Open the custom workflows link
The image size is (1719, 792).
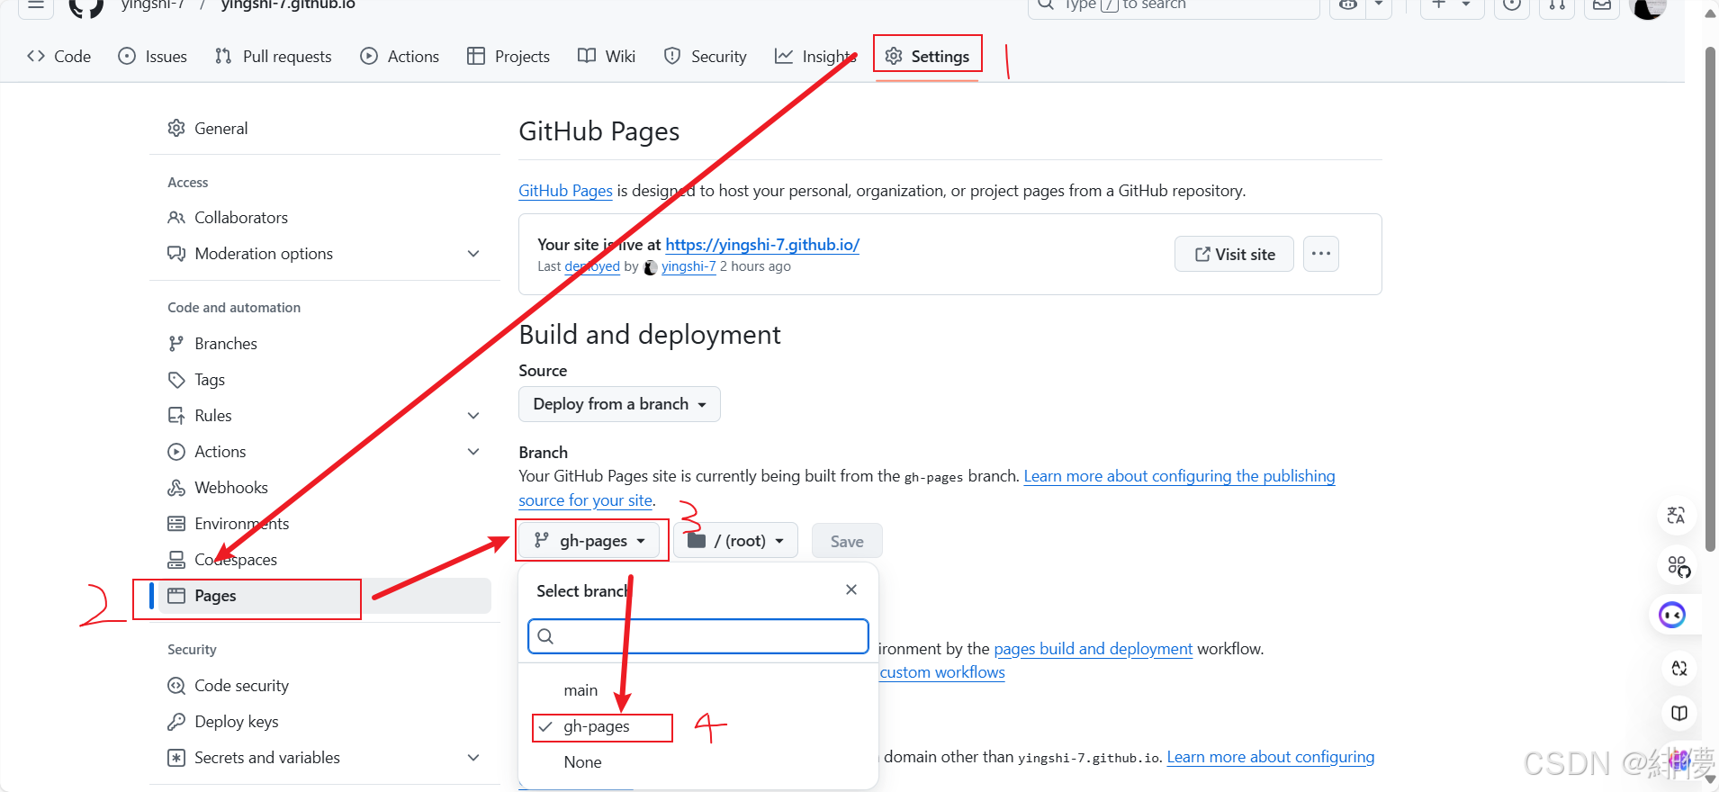[x=942, y=672]
